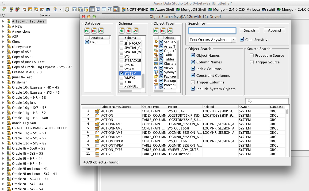Click the register server icon with green dot

coord(4,9)
